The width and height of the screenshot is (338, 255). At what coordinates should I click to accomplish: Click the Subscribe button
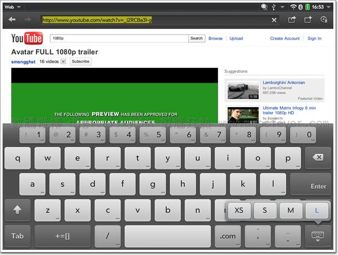click(x=81, y=61)
